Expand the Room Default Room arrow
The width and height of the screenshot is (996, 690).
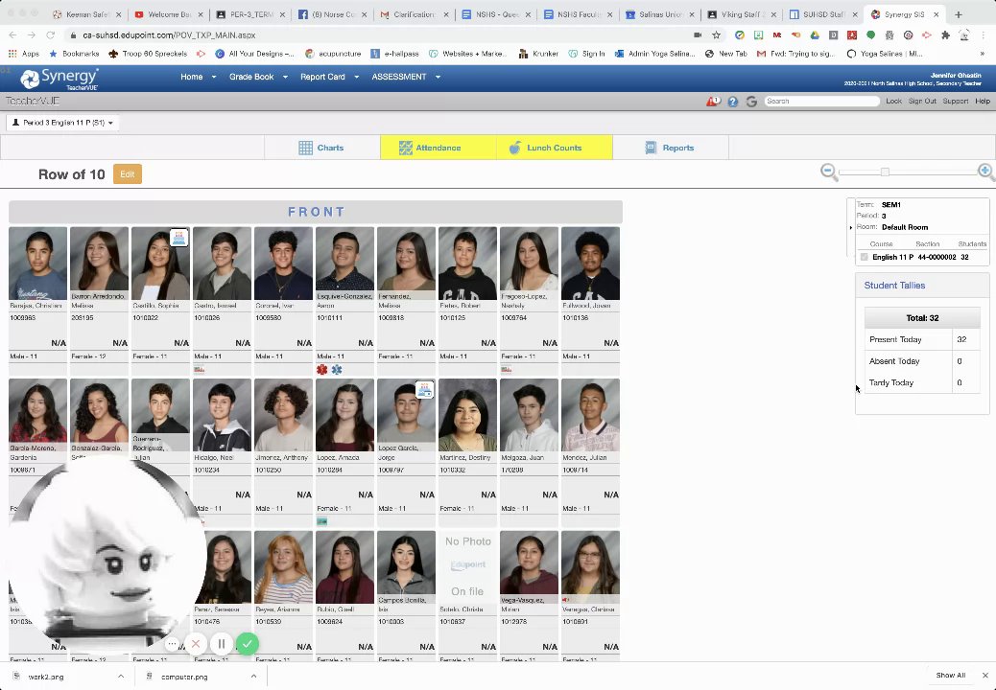click(x=851, y=227)
